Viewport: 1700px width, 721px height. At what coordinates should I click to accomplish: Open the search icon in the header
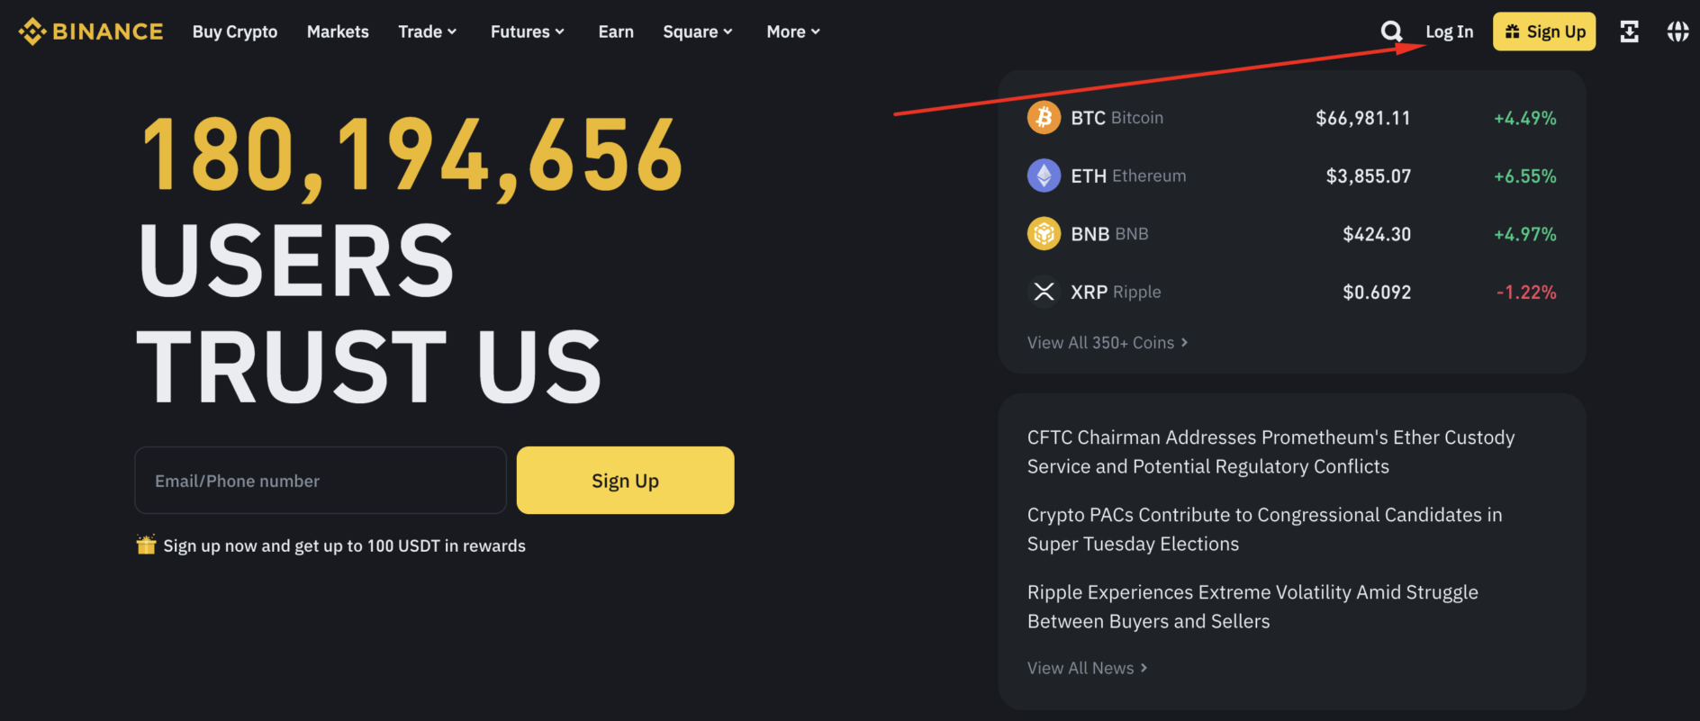(x=1392, y=31)
